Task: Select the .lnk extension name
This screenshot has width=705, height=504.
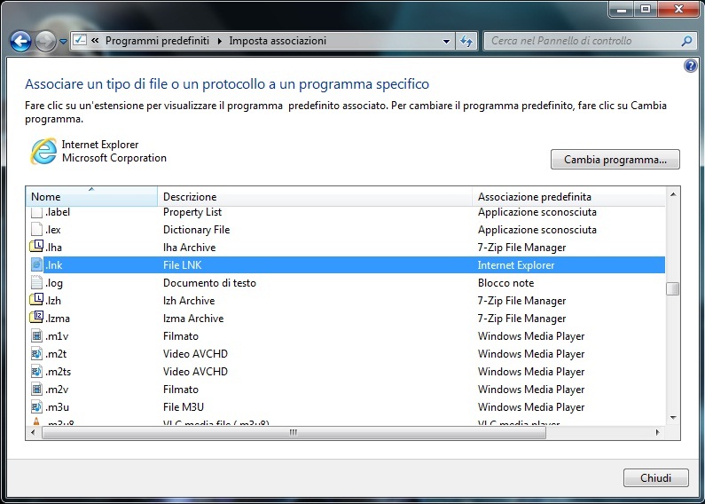Action: (54, 265)
